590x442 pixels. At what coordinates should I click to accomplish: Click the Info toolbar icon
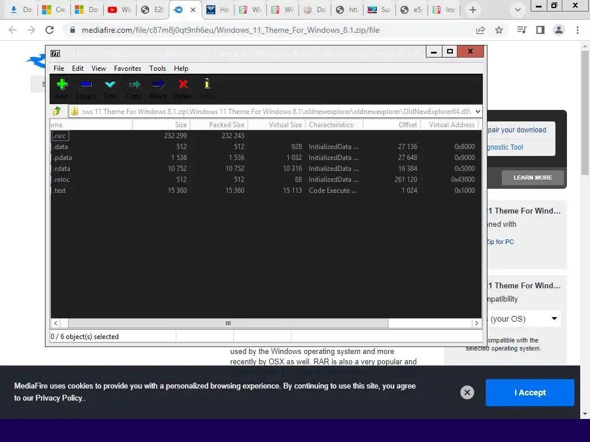207,89
